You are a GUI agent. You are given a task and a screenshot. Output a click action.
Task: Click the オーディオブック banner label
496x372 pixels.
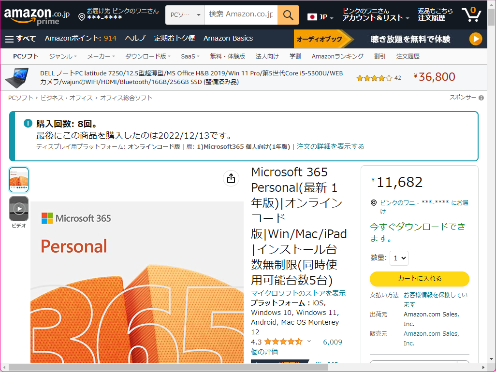tap(319, 39)
